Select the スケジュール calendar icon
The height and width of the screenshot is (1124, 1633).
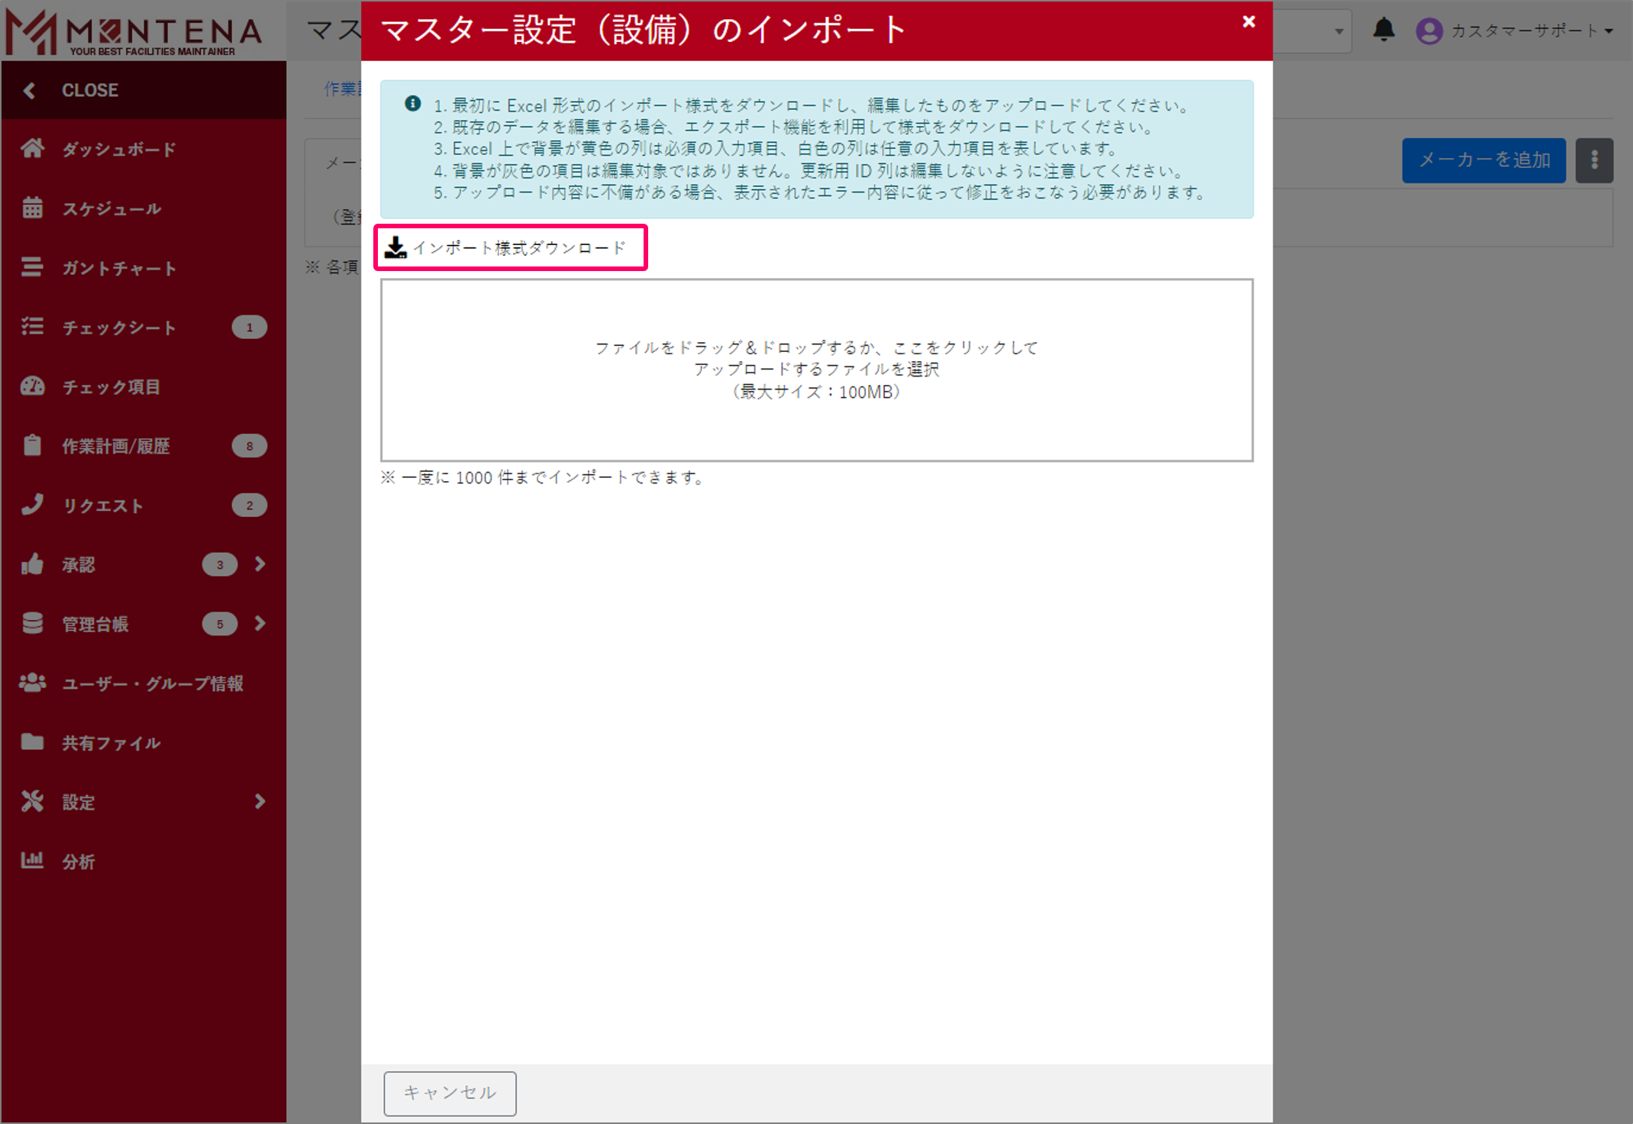click(32, 208)
